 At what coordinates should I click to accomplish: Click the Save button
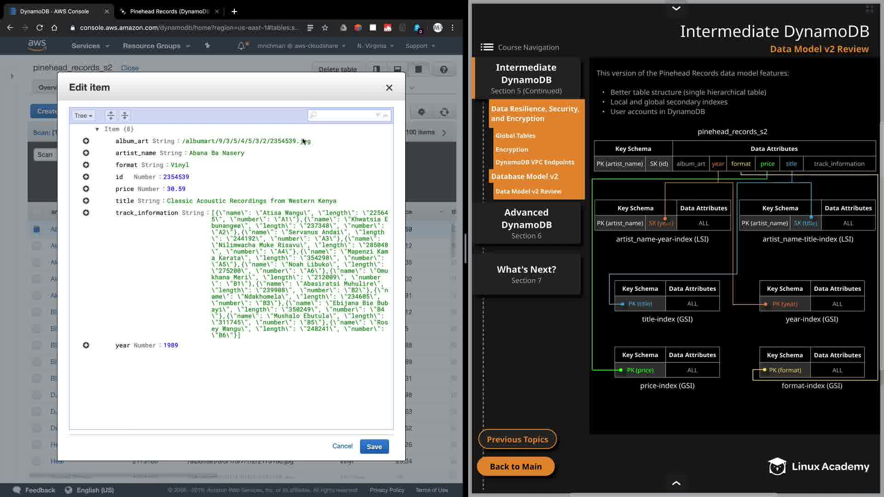tap(374, 447)
